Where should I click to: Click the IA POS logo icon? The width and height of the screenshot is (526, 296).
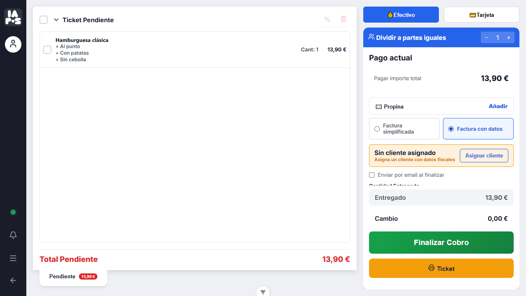click(13, 17)
